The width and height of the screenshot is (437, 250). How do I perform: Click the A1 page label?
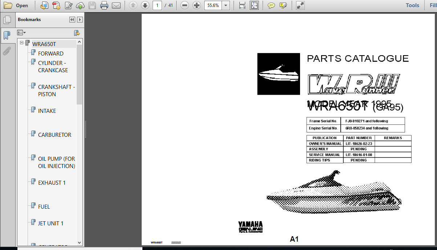294,239
